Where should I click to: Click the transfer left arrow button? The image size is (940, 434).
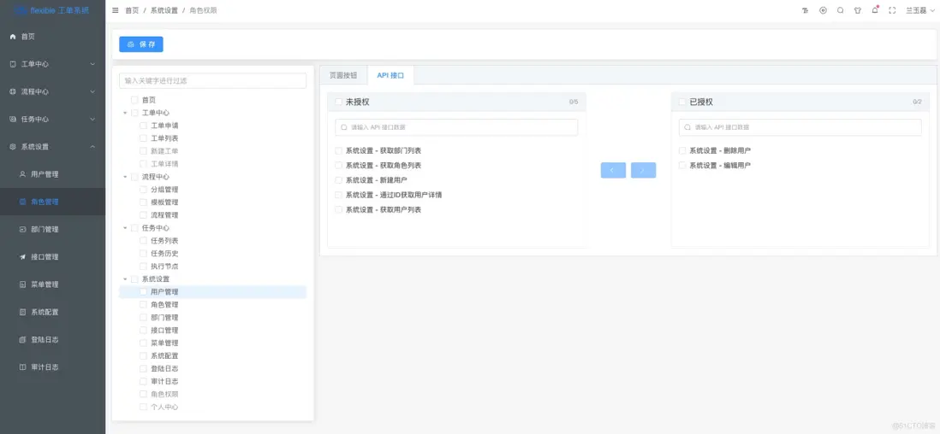click(x=613, y=170)
